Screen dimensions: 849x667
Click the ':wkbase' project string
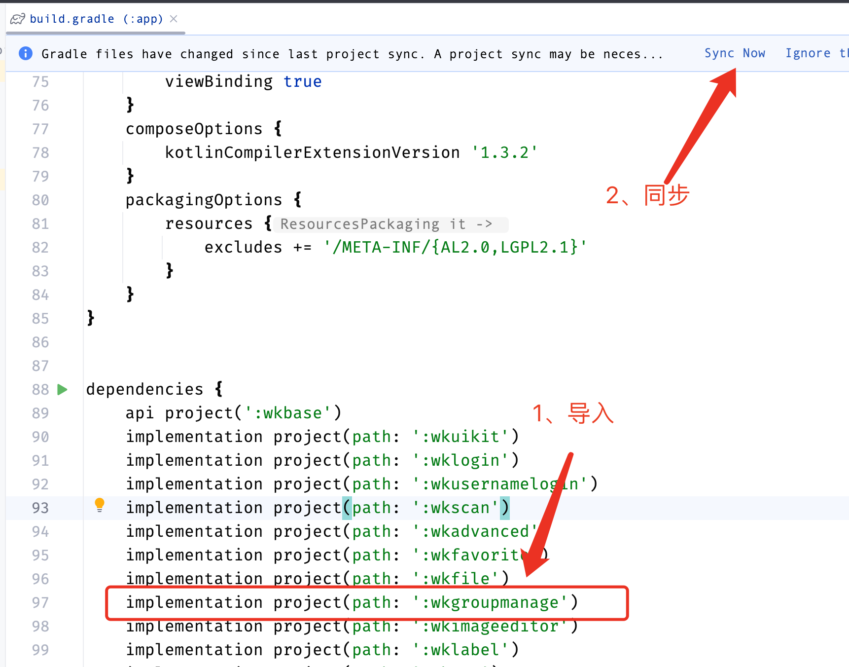coord(288,413)
